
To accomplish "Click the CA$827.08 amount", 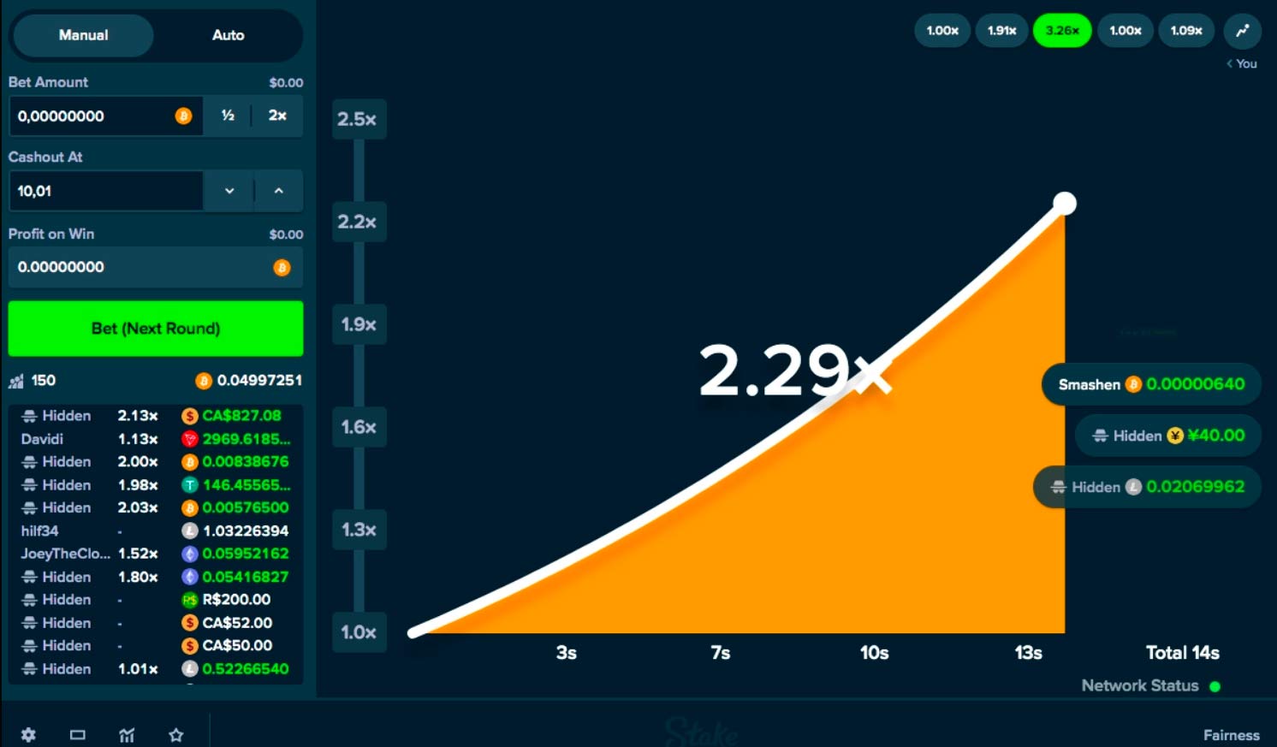I will [x=241, y=416].
